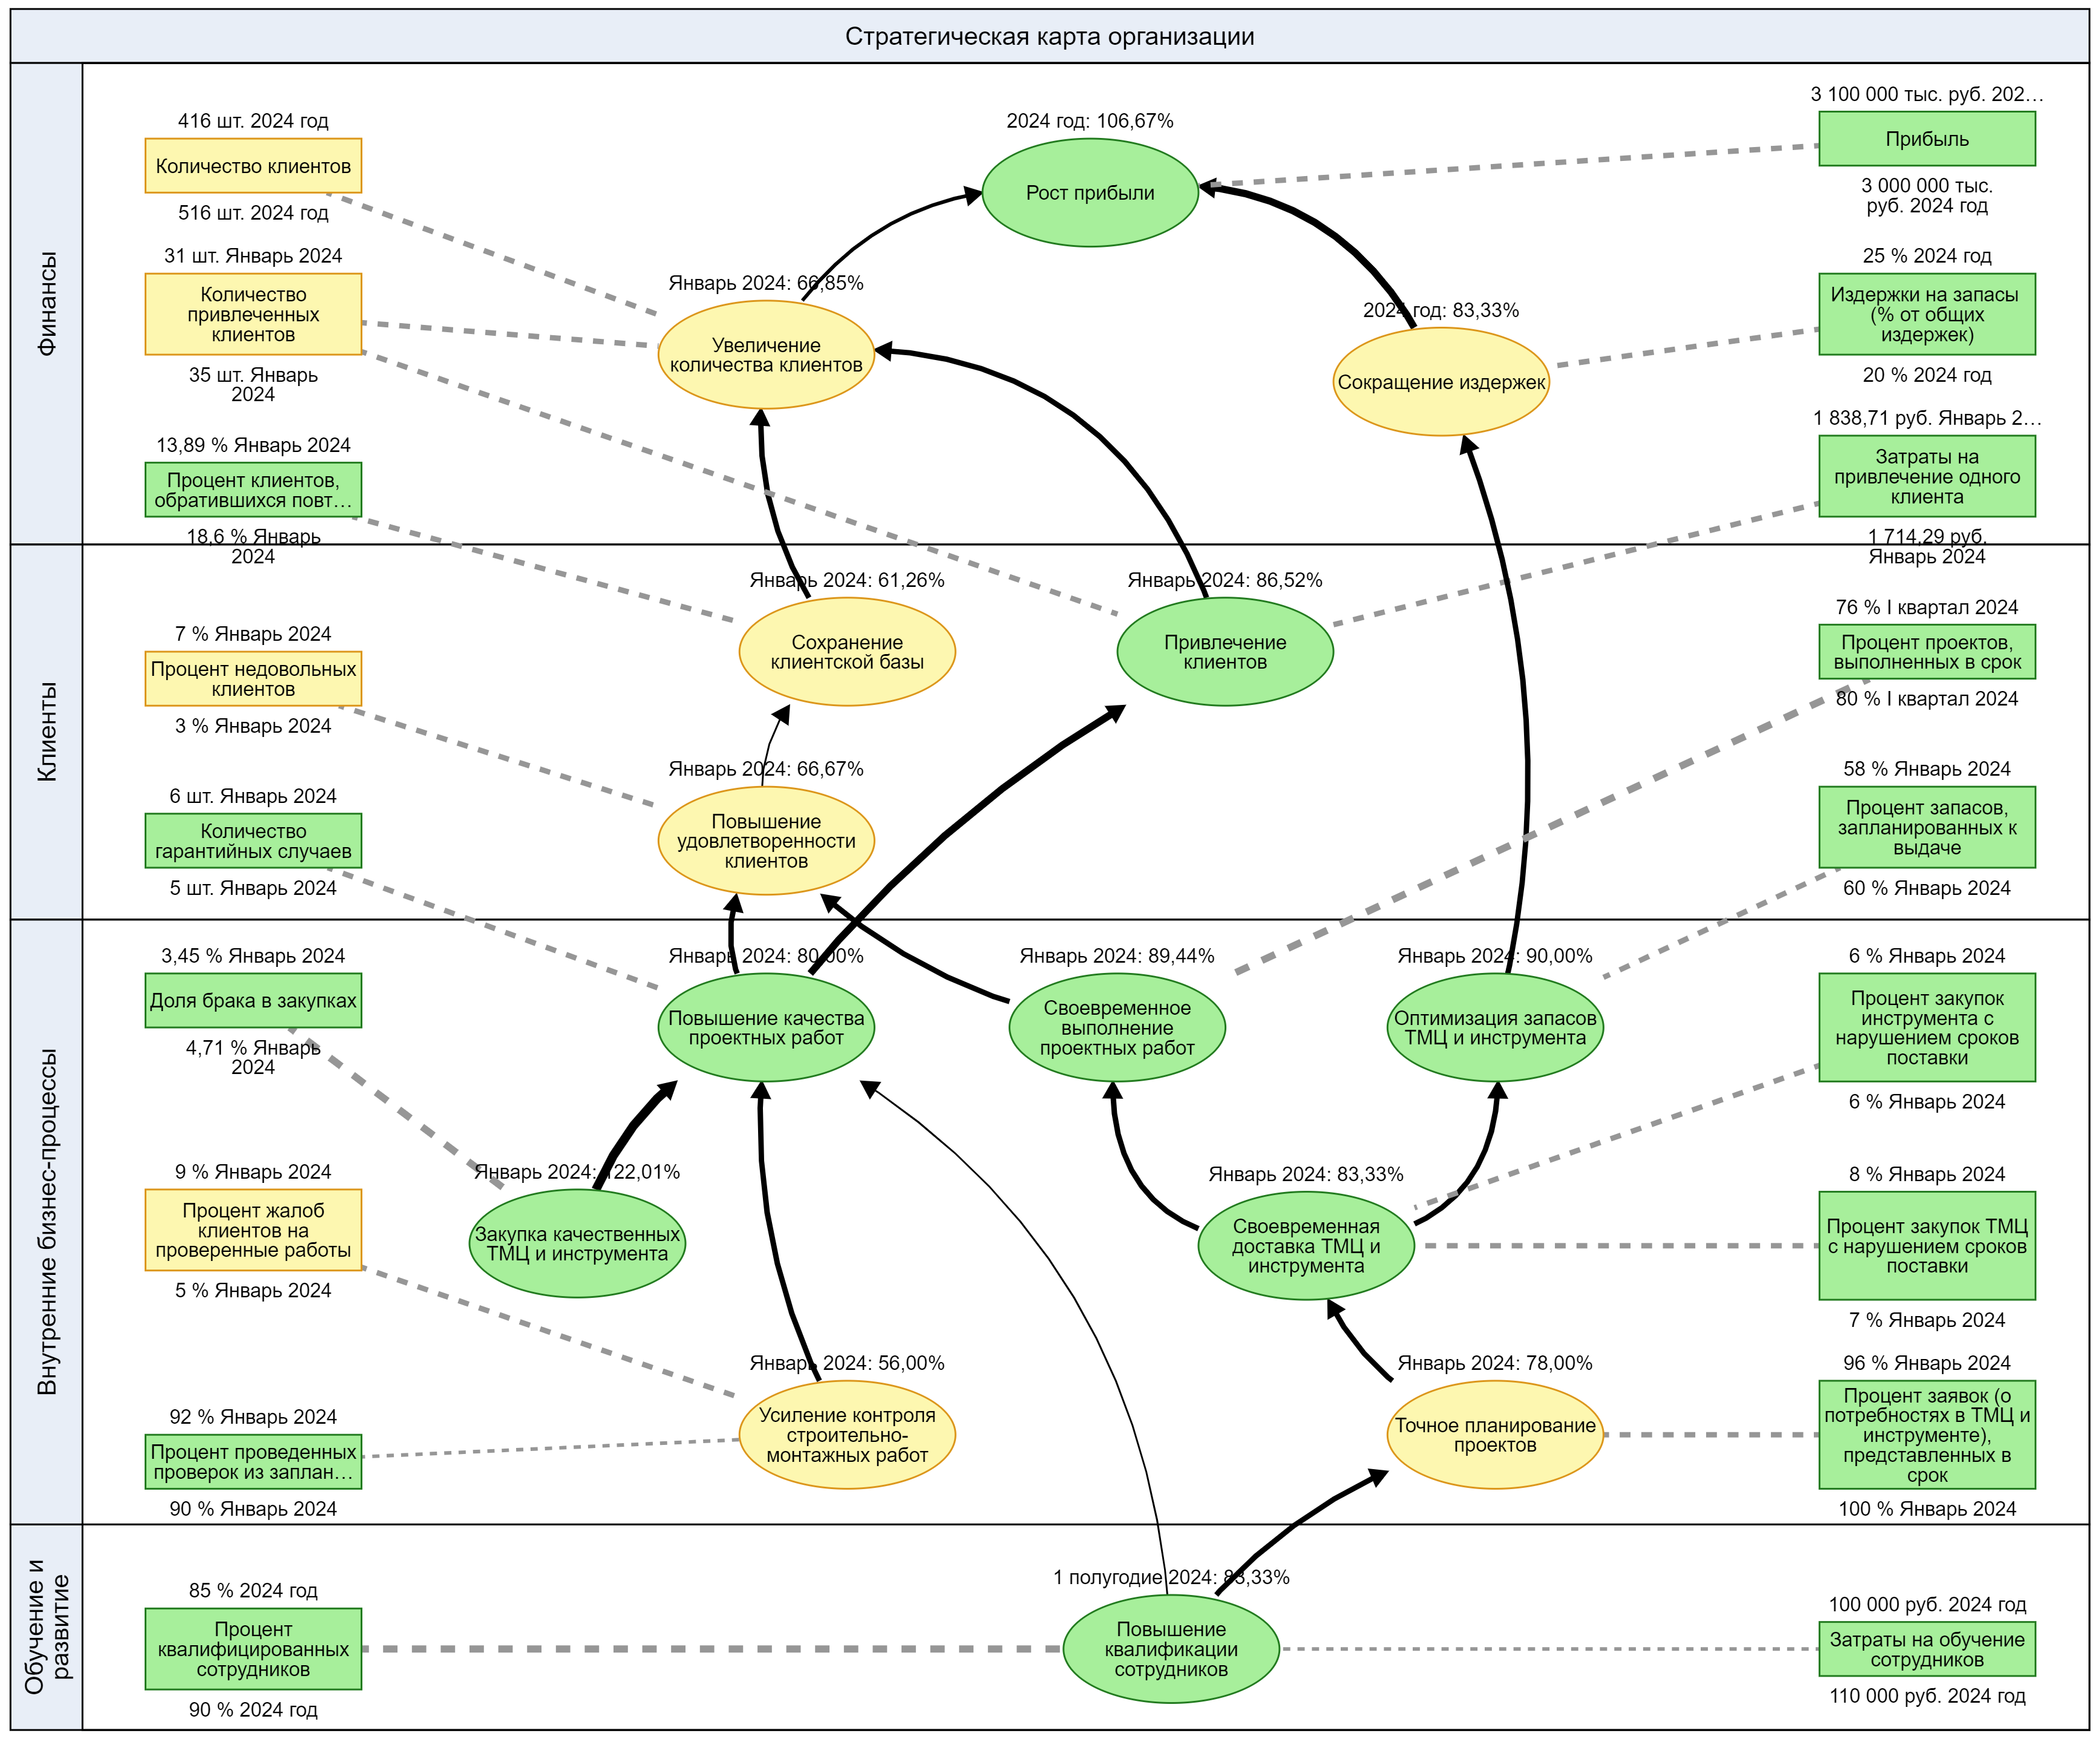Select 'Повышение качества проектных работ' node

[766, 1028]
